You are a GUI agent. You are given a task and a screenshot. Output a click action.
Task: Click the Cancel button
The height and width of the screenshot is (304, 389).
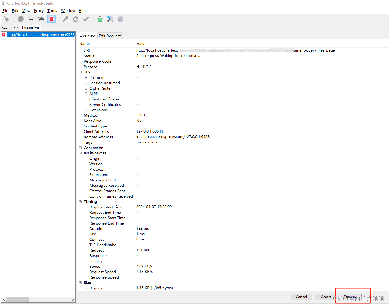(301, 297)
